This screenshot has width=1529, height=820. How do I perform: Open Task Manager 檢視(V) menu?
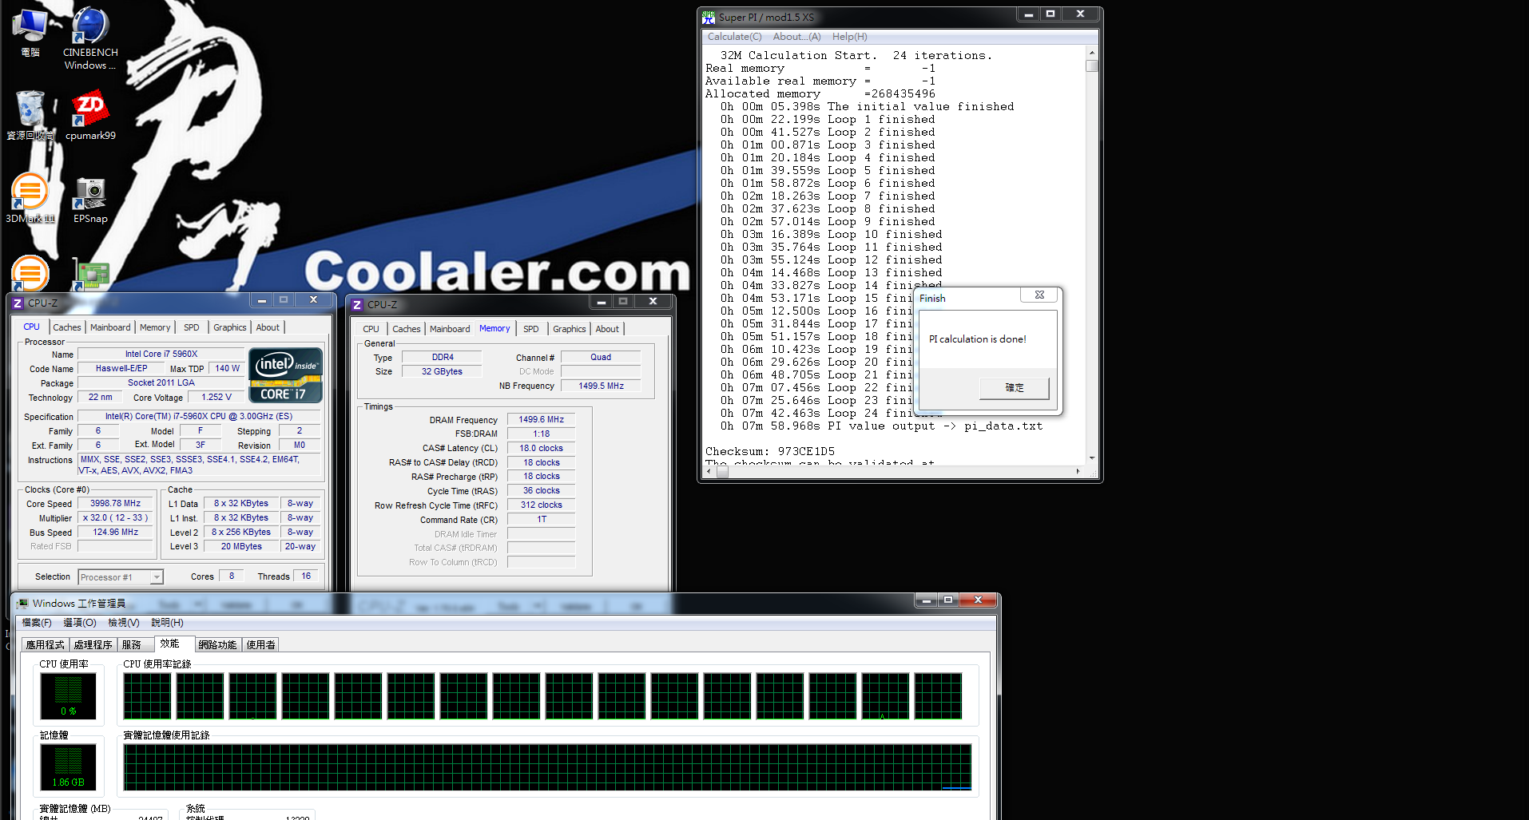pyautogui.click(x=123, y=623)
